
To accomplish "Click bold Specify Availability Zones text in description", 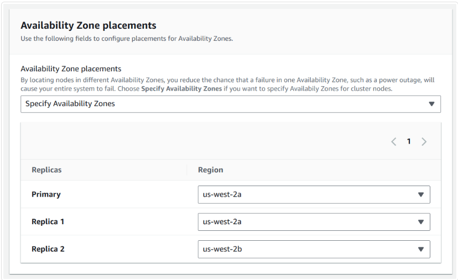I will pyautogui.click(x=181, y=89).
